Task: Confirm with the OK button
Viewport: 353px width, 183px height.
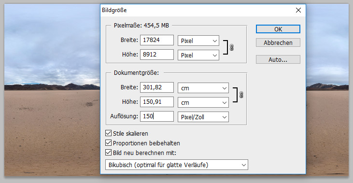Action: (x=278, y=29)
